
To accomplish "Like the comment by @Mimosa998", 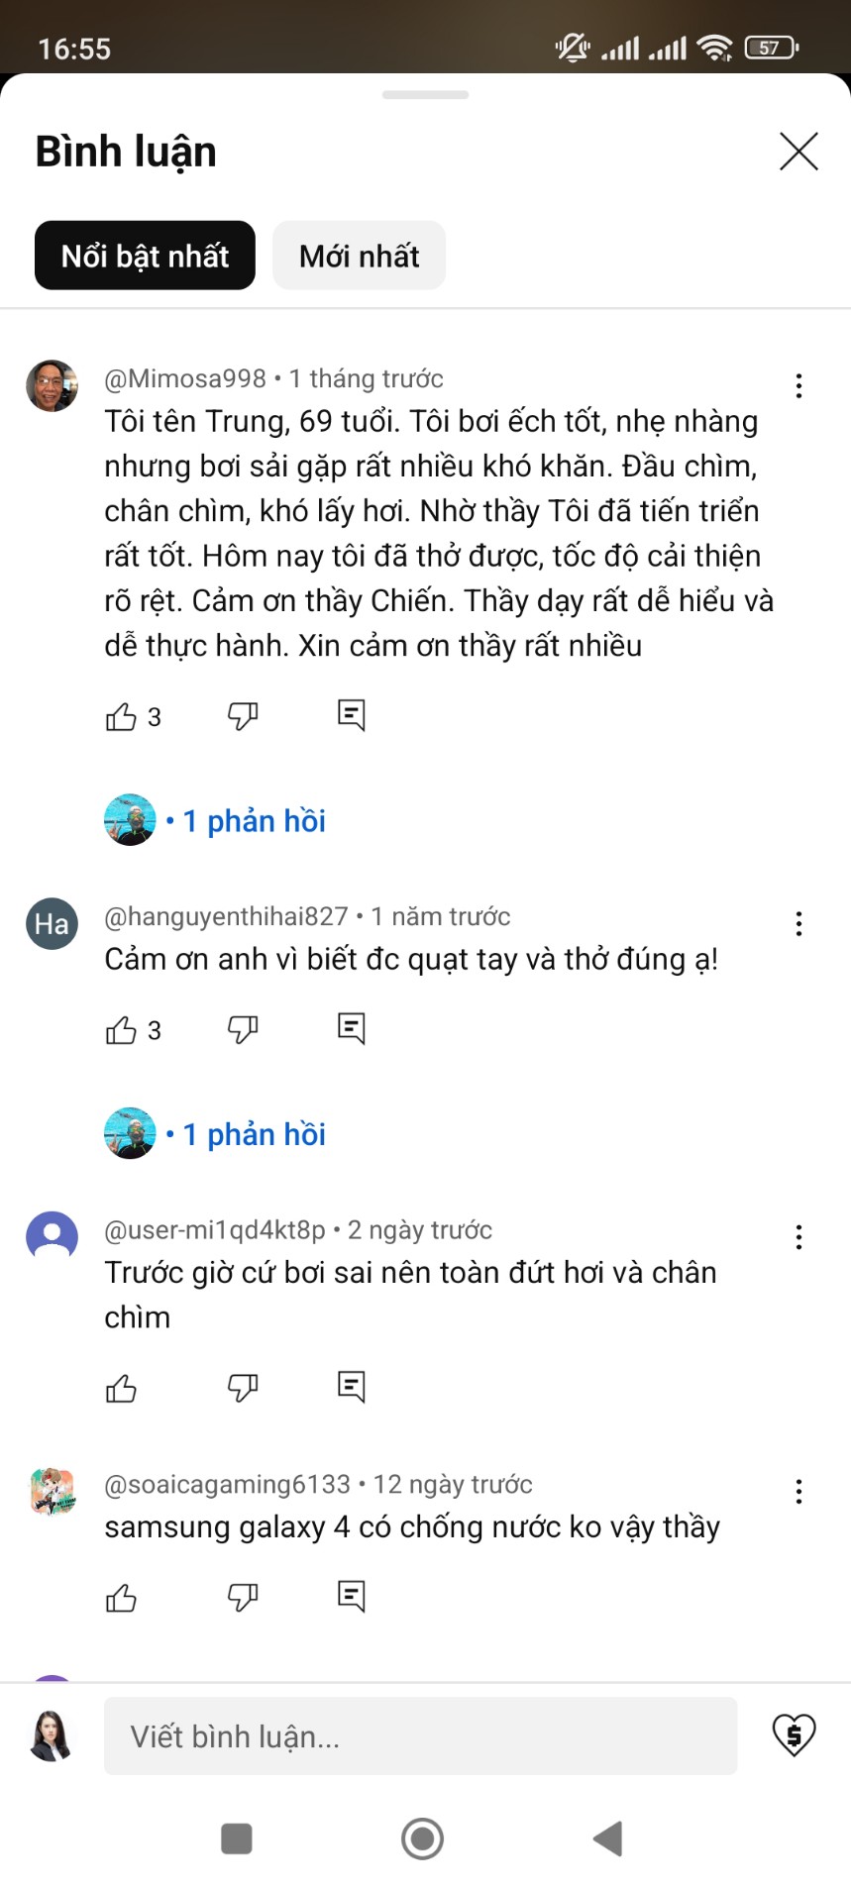I will (x=122, y=716).
